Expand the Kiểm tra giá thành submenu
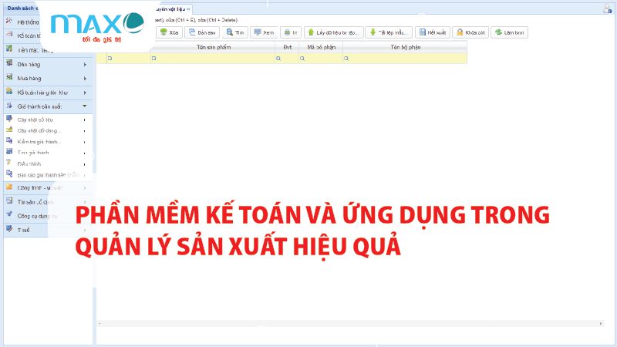This screenshot has height=347, width=617. click(x=84, y=142)
